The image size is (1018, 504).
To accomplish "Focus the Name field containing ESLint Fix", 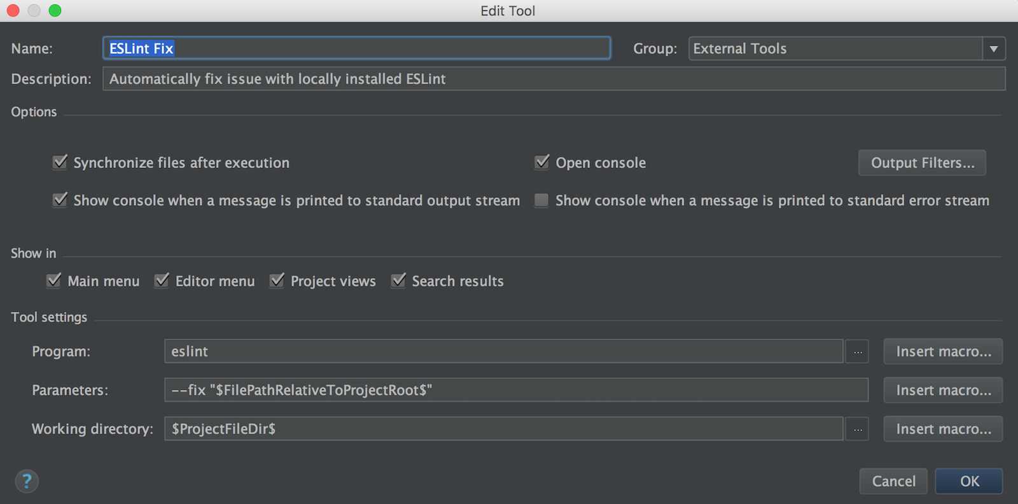I will pyautogui.click(x=357, y=48).
